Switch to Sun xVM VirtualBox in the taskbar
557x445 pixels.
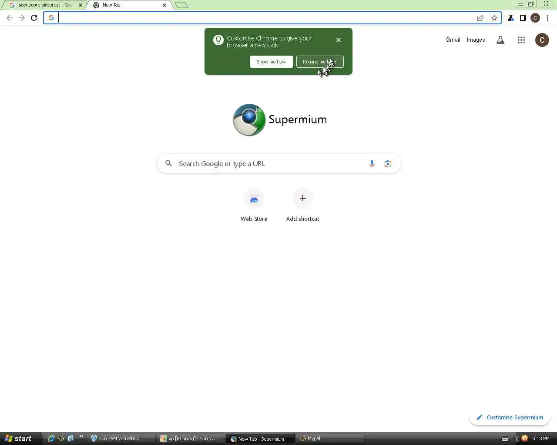coord(121,438)
